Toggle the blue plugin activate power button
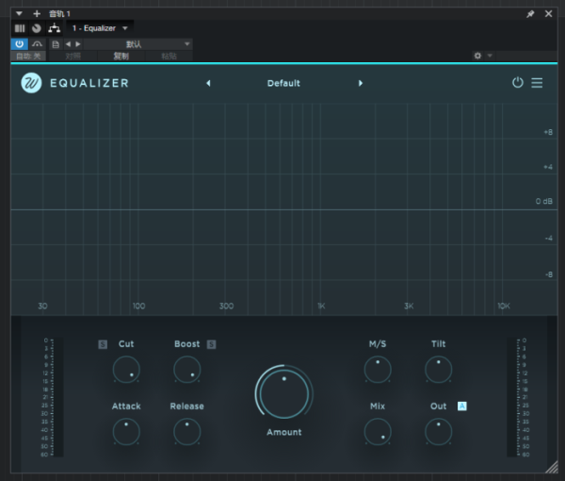The height and width of the screenshot is (481, 565). point(20,44)
